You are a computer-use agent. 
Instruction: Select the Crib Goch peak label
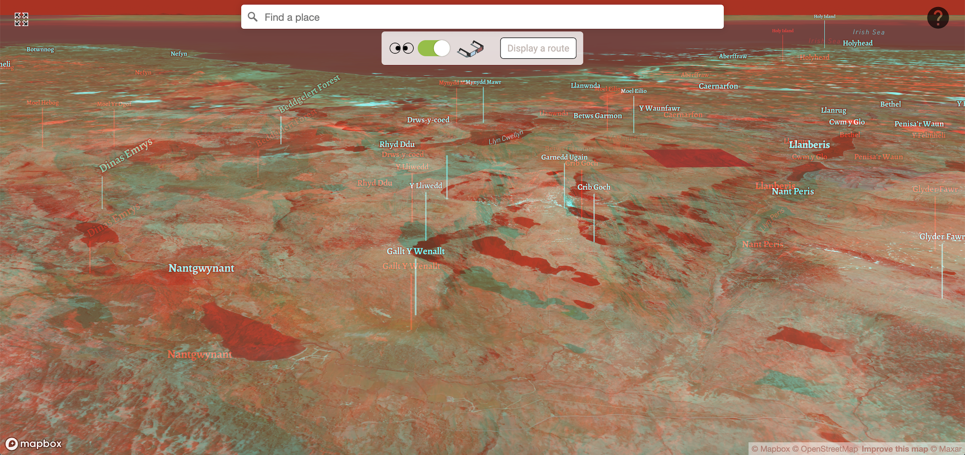594,187
